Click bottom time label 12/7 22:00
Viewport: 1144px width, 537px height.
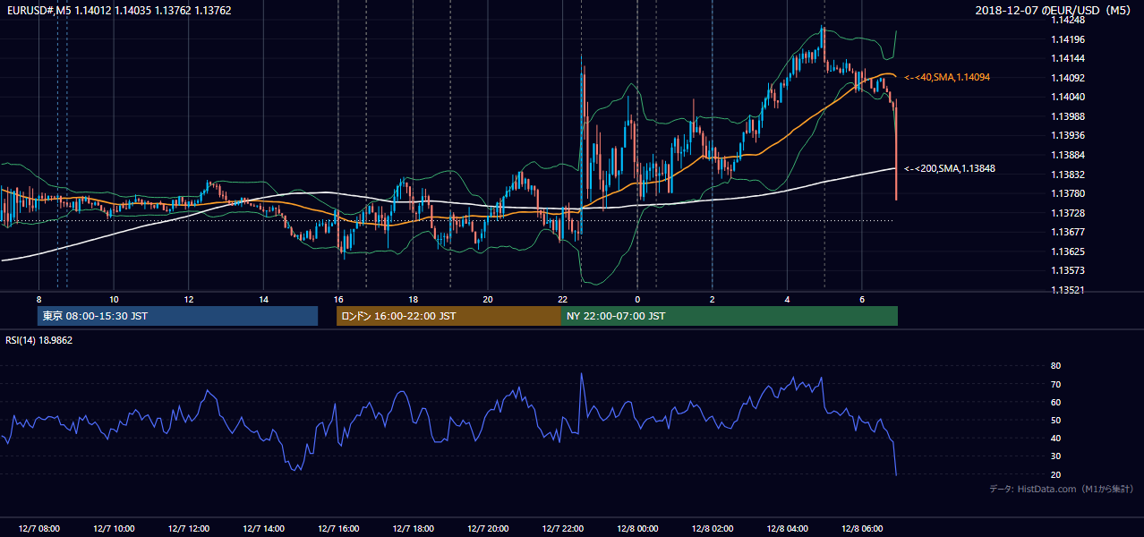tap(562, 529)
